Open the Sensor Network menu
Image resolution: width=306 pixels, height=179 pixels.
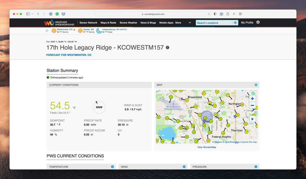pyautogui.click(x=88, y=23)
